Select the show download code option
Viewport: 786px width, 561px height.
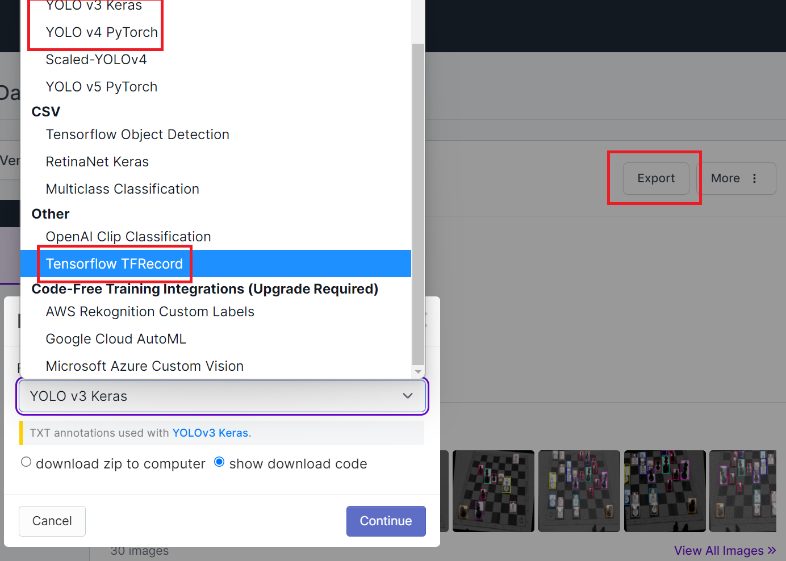pos(219,462)
